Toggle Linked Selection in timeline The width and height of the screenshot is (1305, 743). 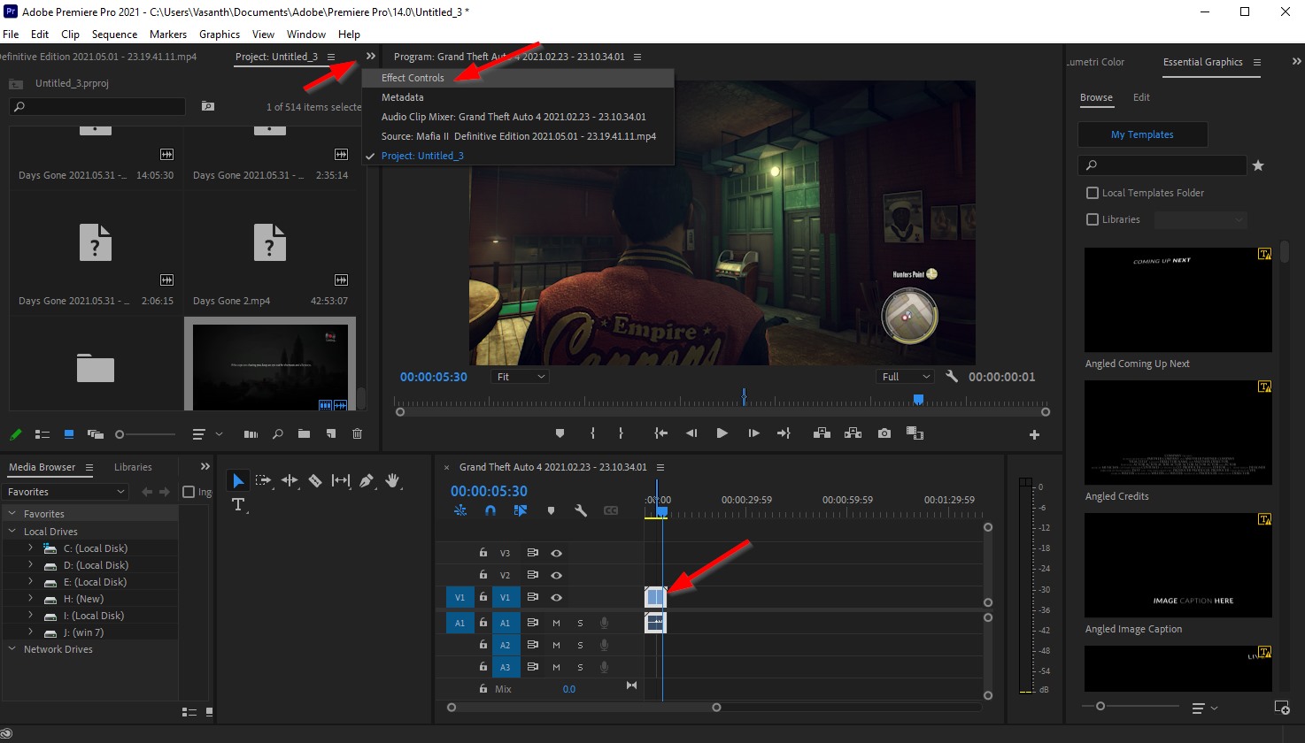[521, 510]
